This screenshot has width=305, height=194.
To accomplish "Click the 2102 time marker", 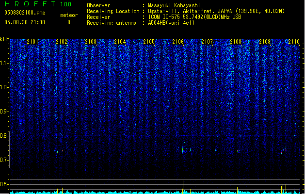I will pos(62,42).
